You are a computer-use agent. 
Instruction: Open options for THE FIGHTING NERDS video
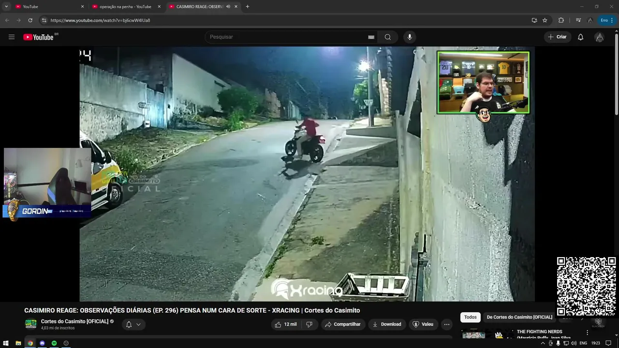click(588, 333)
